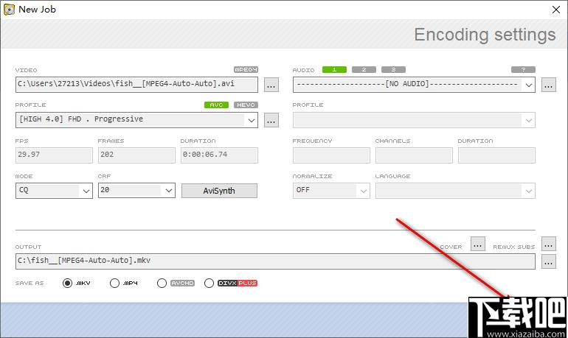568x338 pixels.
Task: Choose .mp4 as save format
Action: [x=114, y=283]
